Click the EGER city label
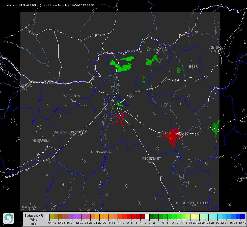The image size is (247, 227). coord(193,67)
